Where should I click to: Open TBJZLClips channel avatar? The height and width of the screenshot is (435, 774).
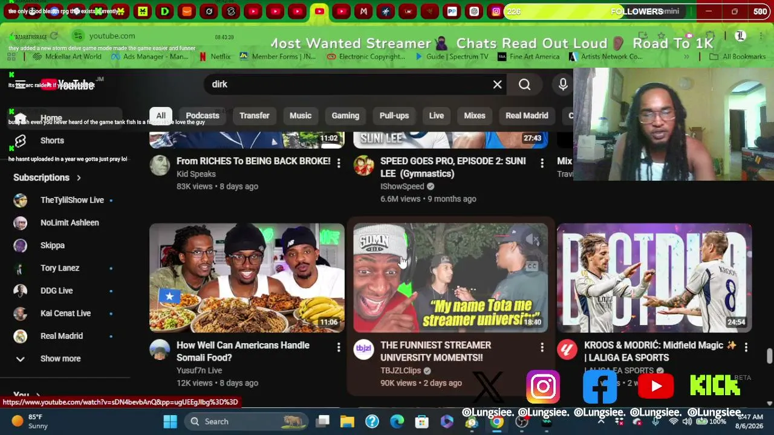click(x=363, y=349)
